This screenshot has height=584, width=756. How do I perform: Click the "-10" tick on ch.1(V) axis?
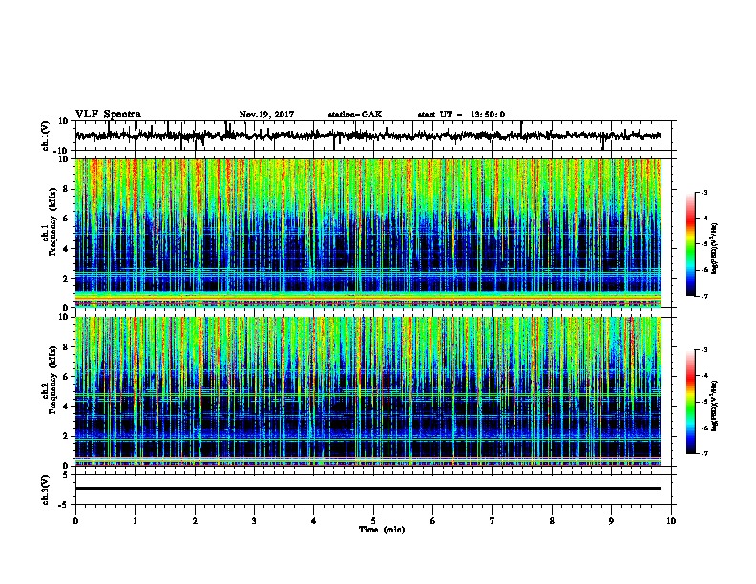[x=62, y=151]
